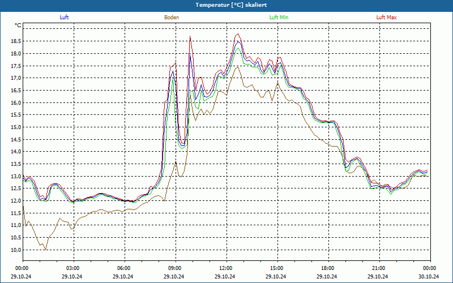Click the 14,0 y-axis value
Viewport: 453px width, 283px height.
(x=16, y=152)
